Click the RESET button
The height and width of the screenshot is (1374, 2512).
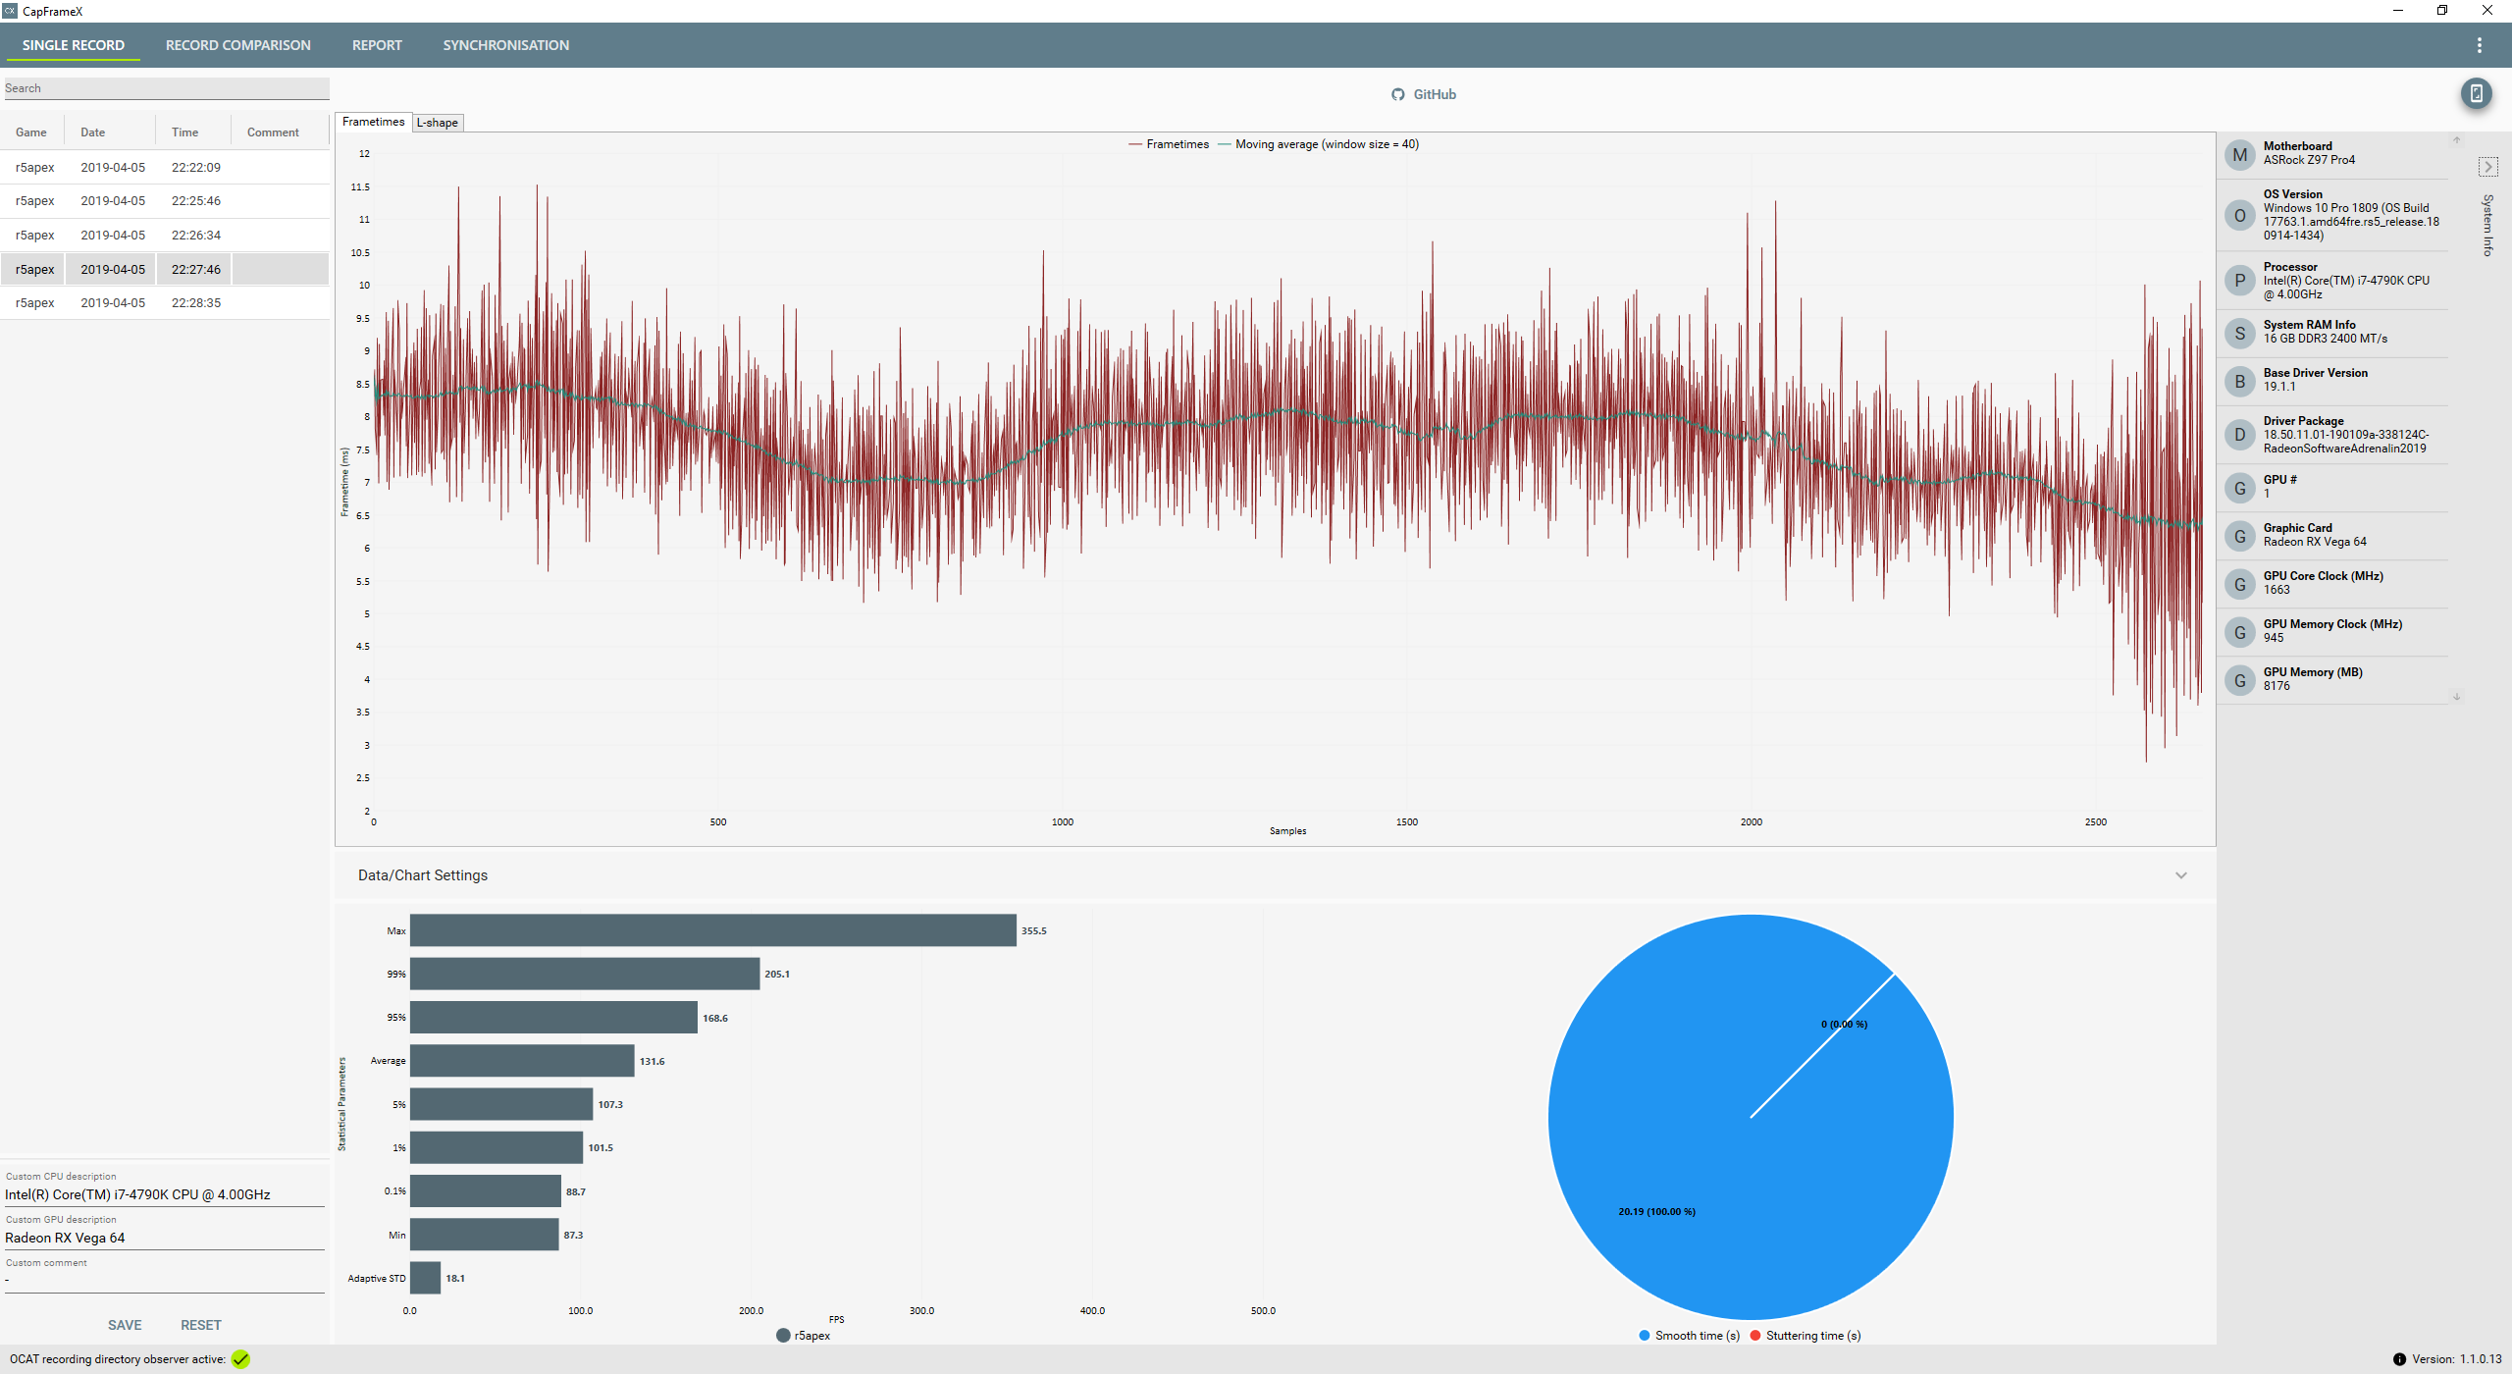click(201, 1325)
